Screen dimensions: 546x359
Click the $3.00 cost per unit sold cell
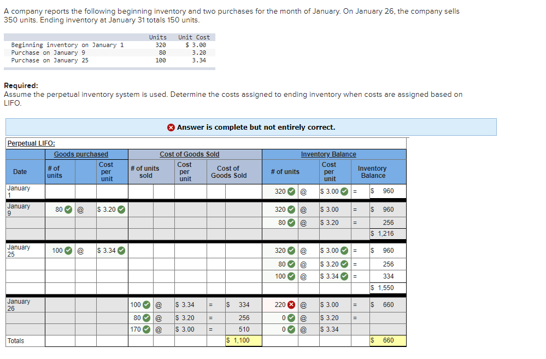pyautogui.click(x=191, y=329)
